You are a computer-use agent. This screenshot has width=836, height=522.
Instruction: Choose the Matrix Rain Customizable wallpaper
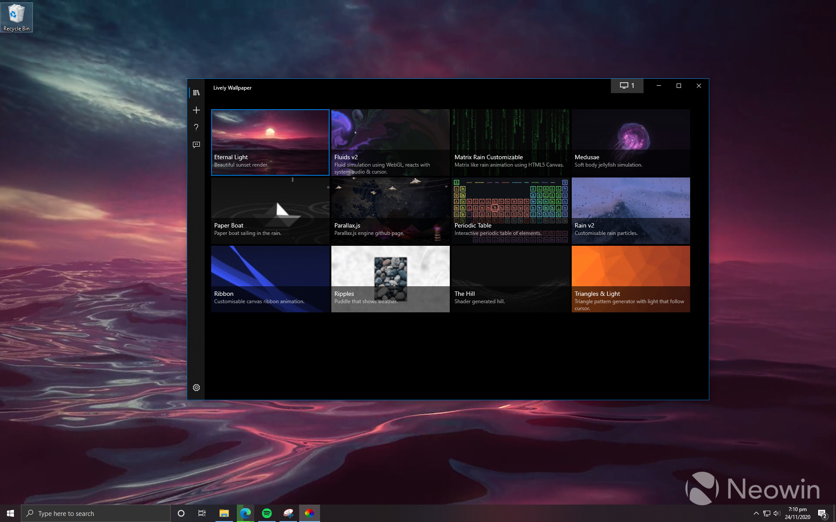point(510,142)
